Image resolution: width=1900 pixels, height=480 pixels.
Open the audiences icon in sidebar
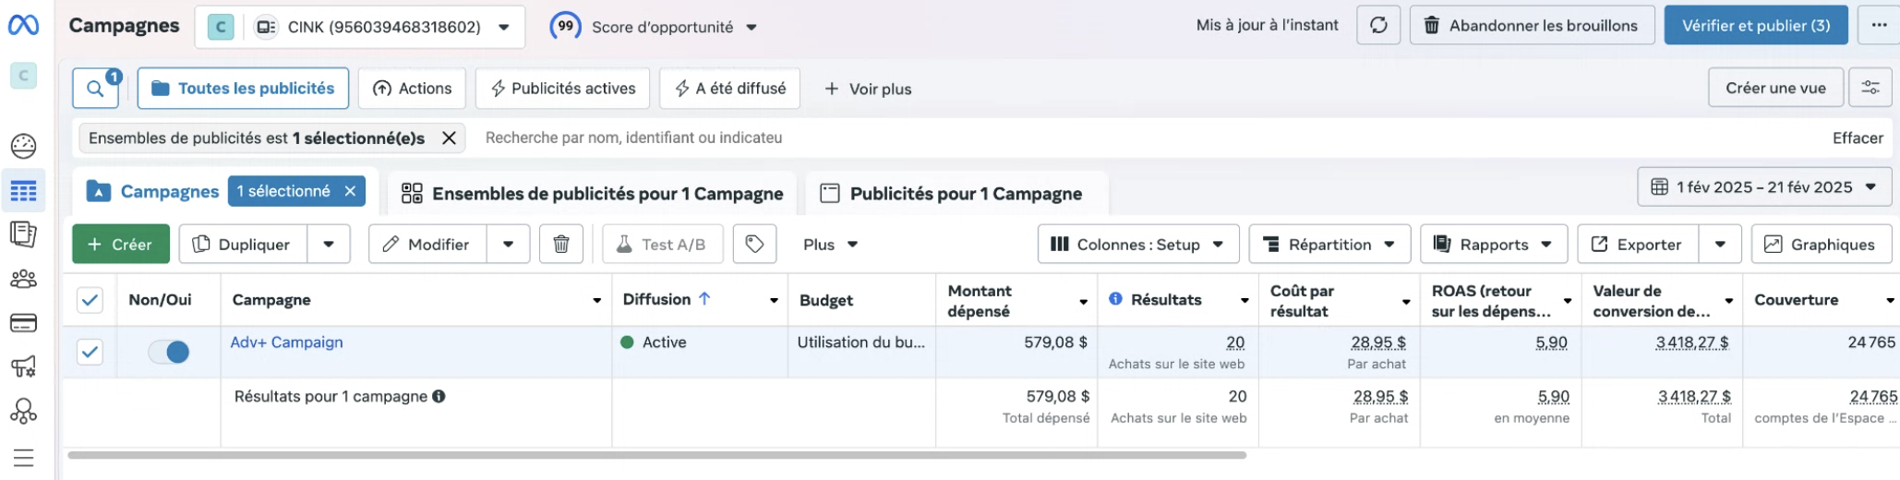[23, 279]
